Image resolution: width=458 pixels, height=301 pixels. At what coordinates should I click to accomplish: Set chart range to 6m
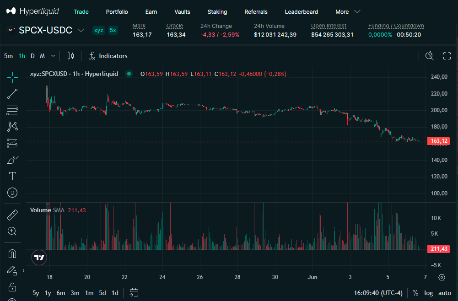(x=61, y=293)
